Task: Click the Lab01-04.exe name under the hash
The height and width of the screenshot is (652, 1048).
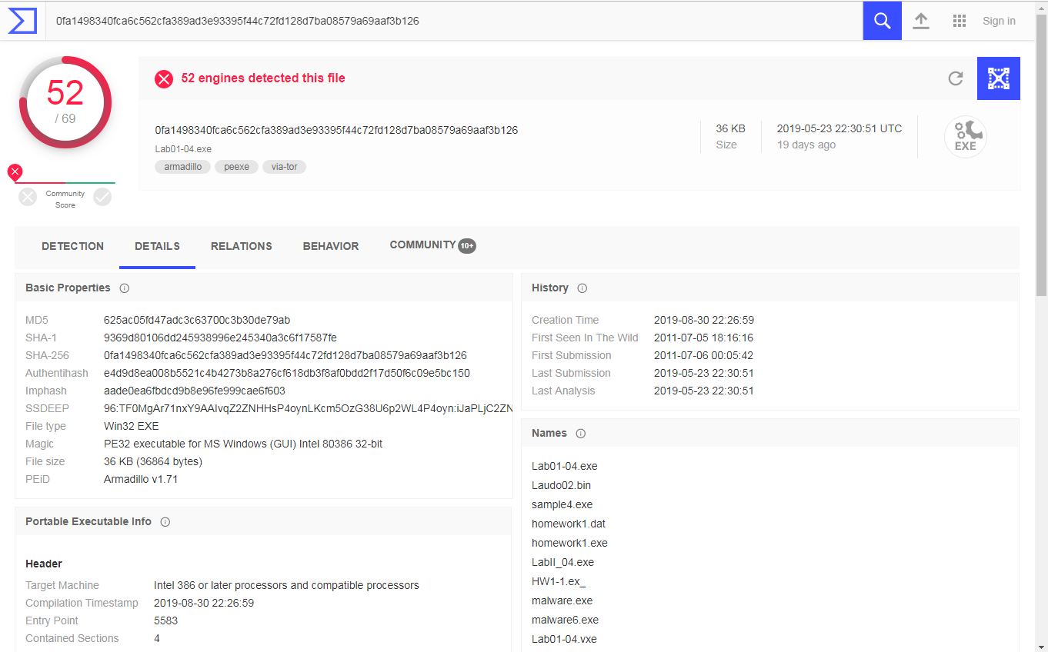Action: click(183, 148)
